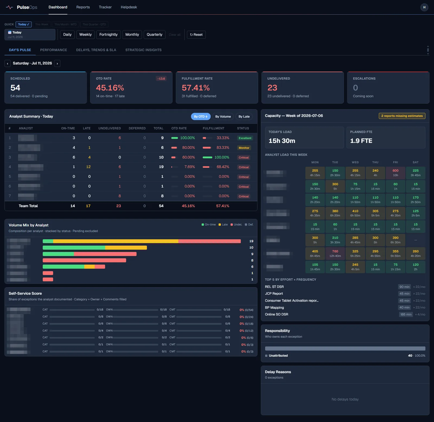This screenshot has height=422, width=434.
Task: Select the Monthly period button
Action: 132,35
